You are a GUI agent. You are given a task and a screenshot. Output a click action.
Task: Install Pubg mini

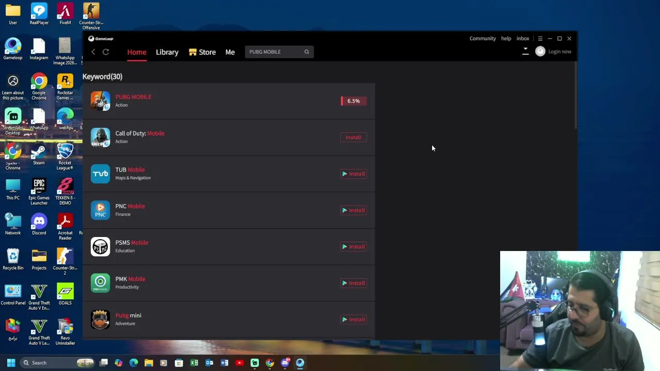pyautogui.click(x=353, y=319)
